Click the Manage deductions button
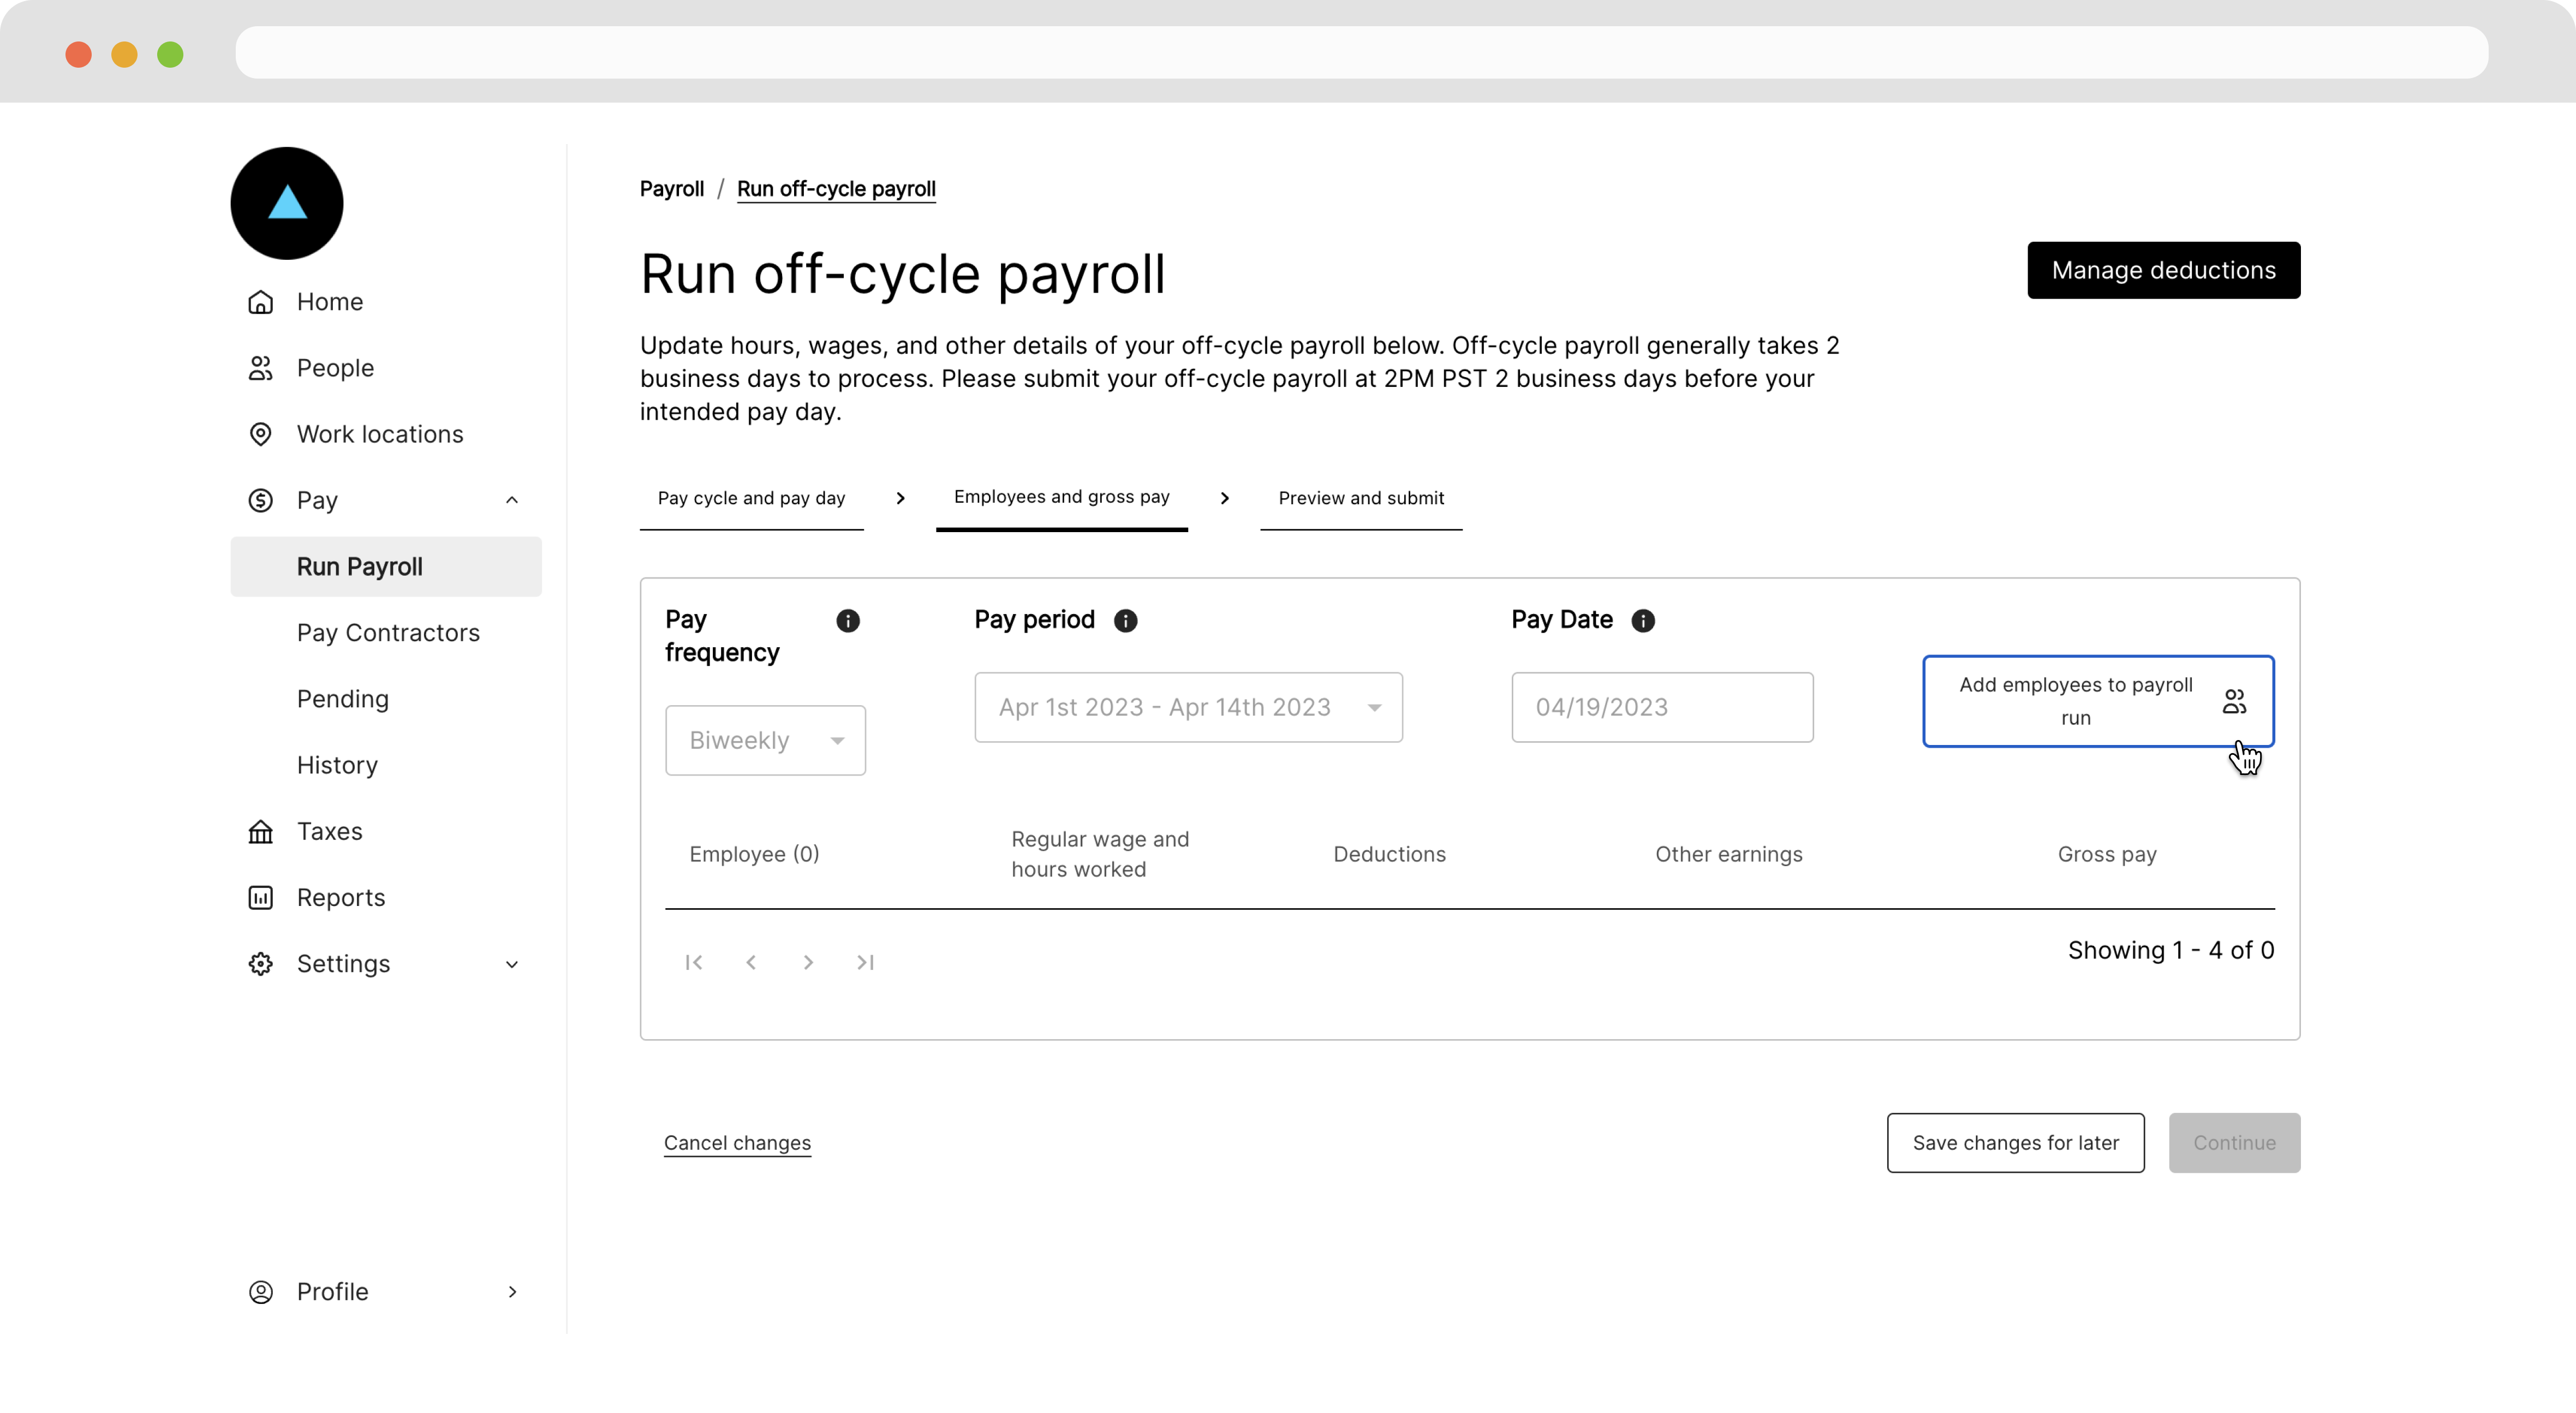This screenshot has width=2576, height=1413. coord(2163,270)
